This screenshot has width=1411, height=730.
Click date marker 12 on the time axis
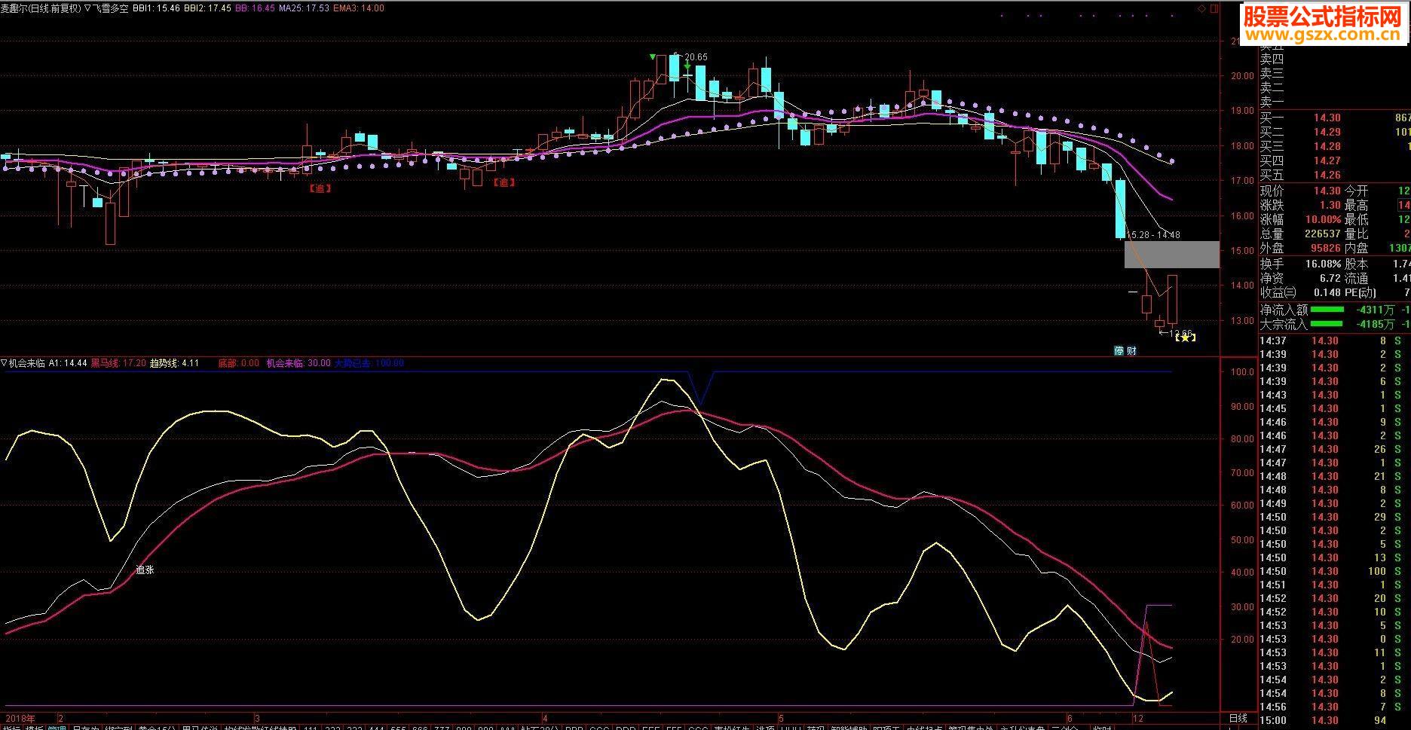1138,719
